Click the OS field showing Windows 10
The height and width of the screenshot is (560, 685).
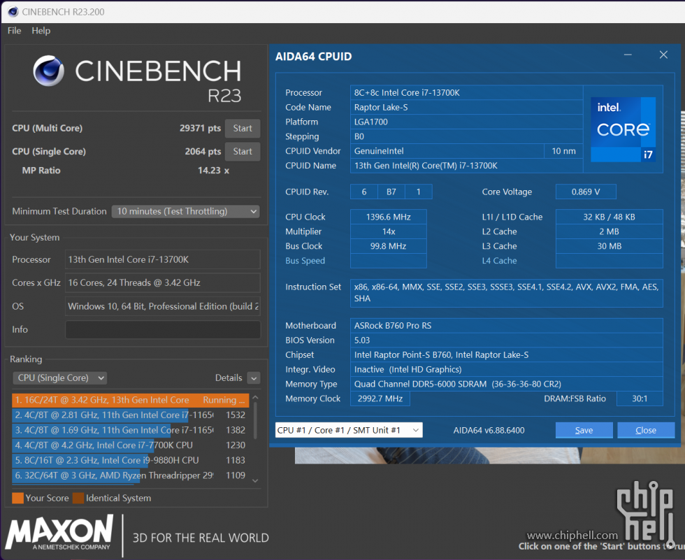tap(163, 306)
